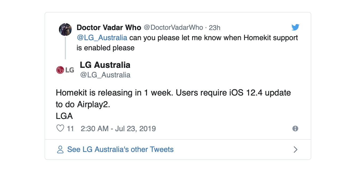
Task: Like the tweet with the heart icon
Action: point(61,129)
